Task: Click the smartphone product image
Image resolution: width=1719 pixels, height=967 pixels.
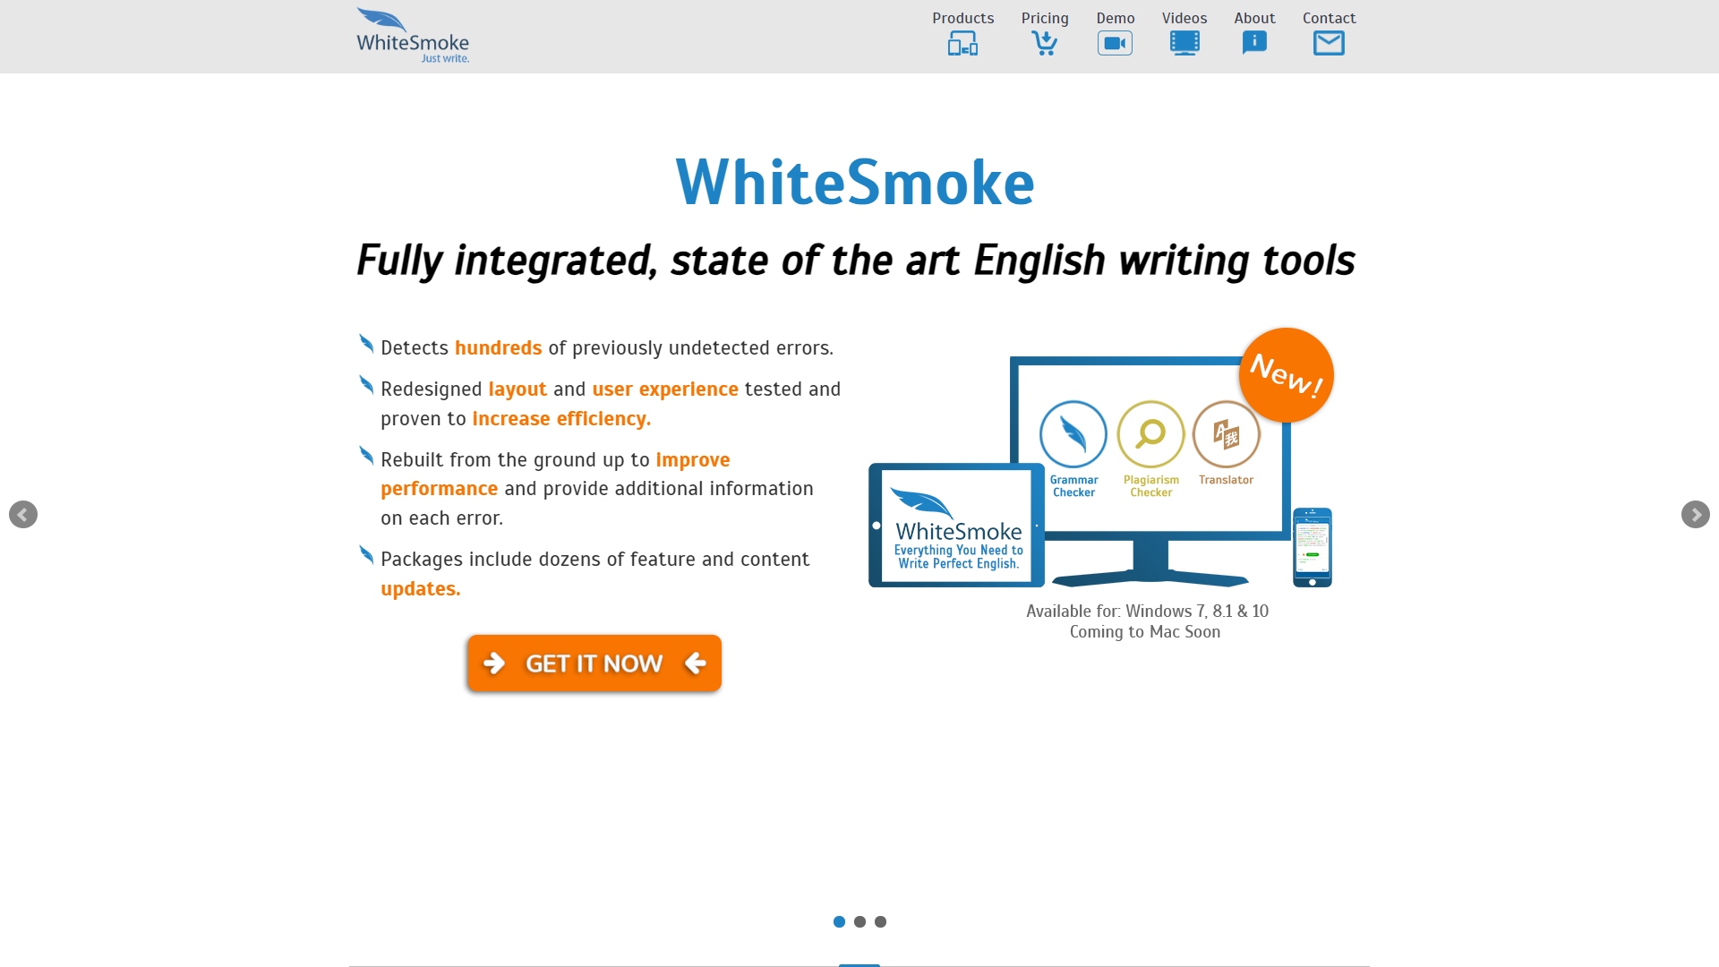Action: (1312, 546)
